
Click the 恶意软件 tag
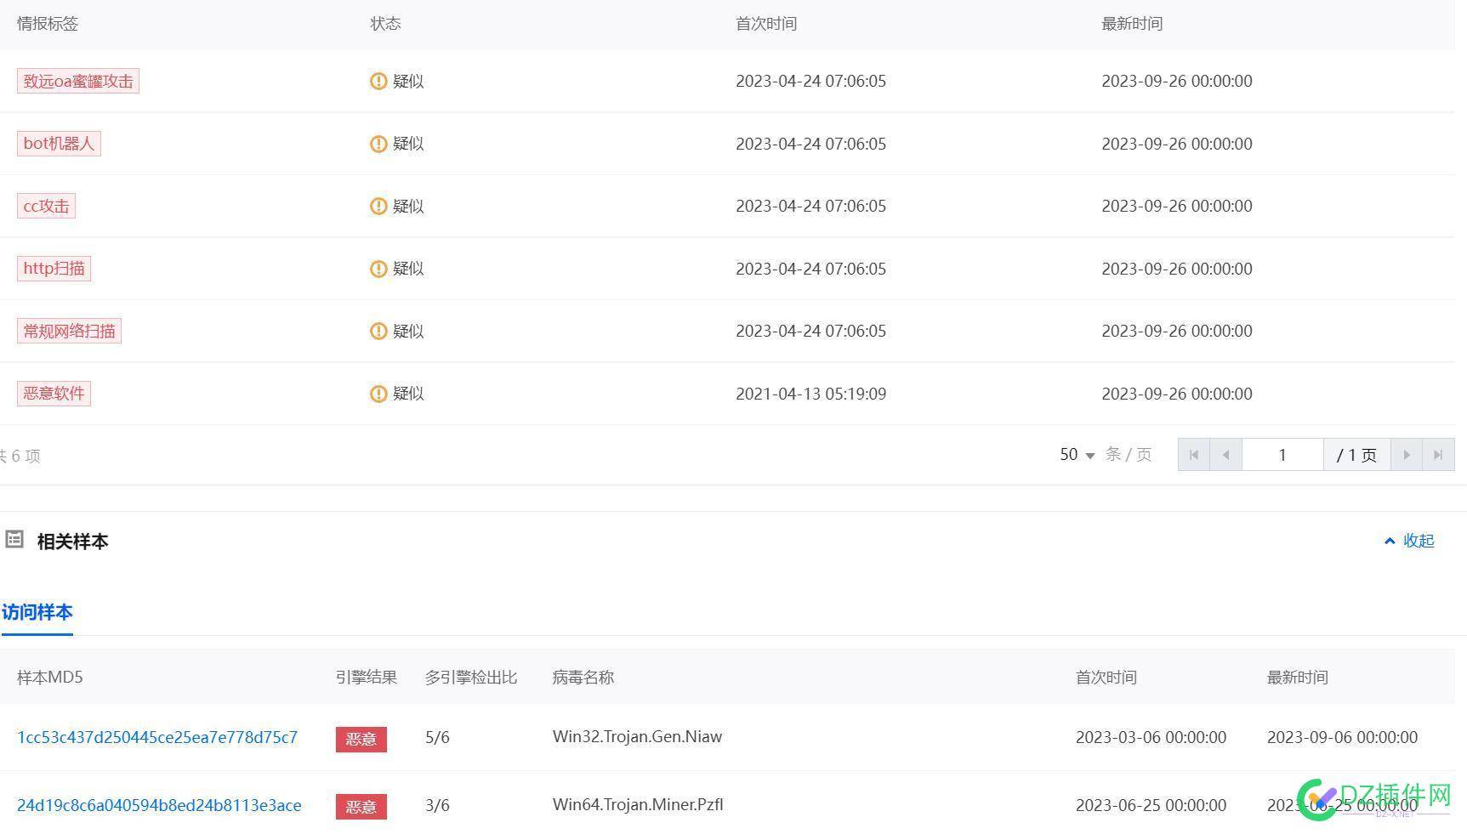click(x=54, y=394)
